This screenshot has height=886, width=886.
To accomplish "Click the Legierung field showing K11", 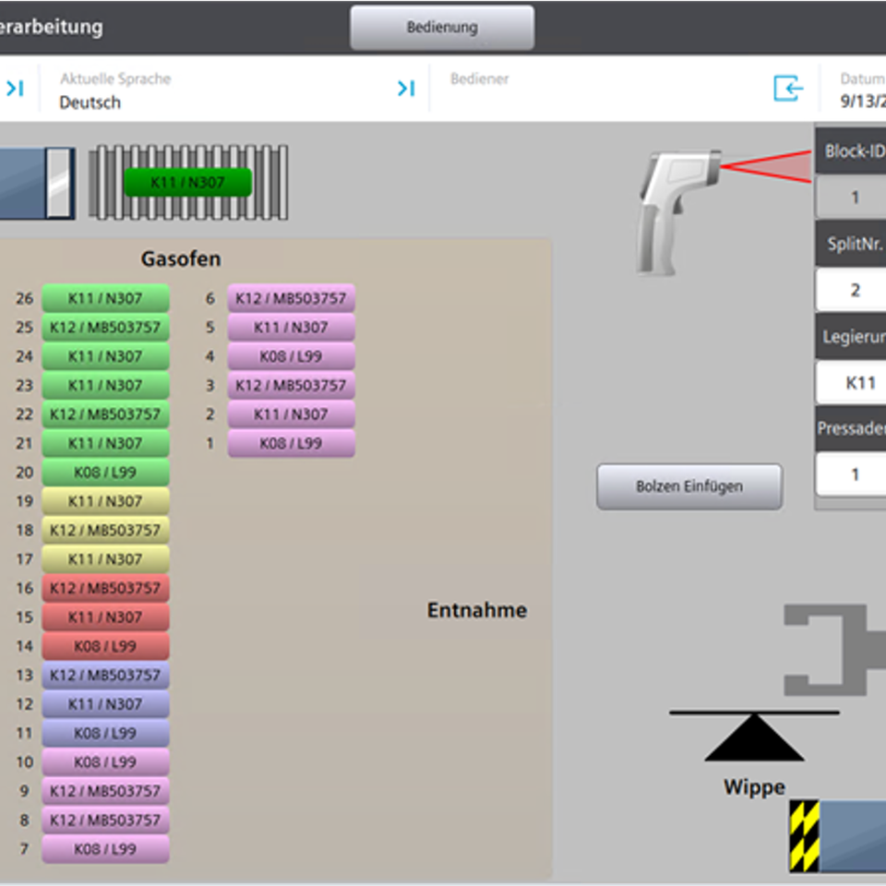I will tap(852, 382).
